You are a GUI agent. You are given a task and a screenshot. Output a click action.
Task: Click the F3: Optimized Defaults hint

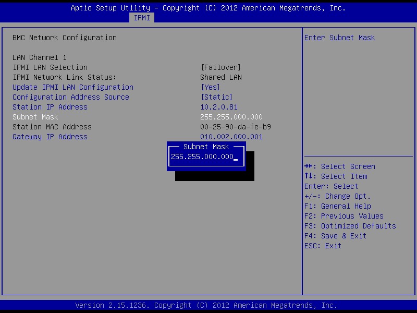click(x=350, y=226)
